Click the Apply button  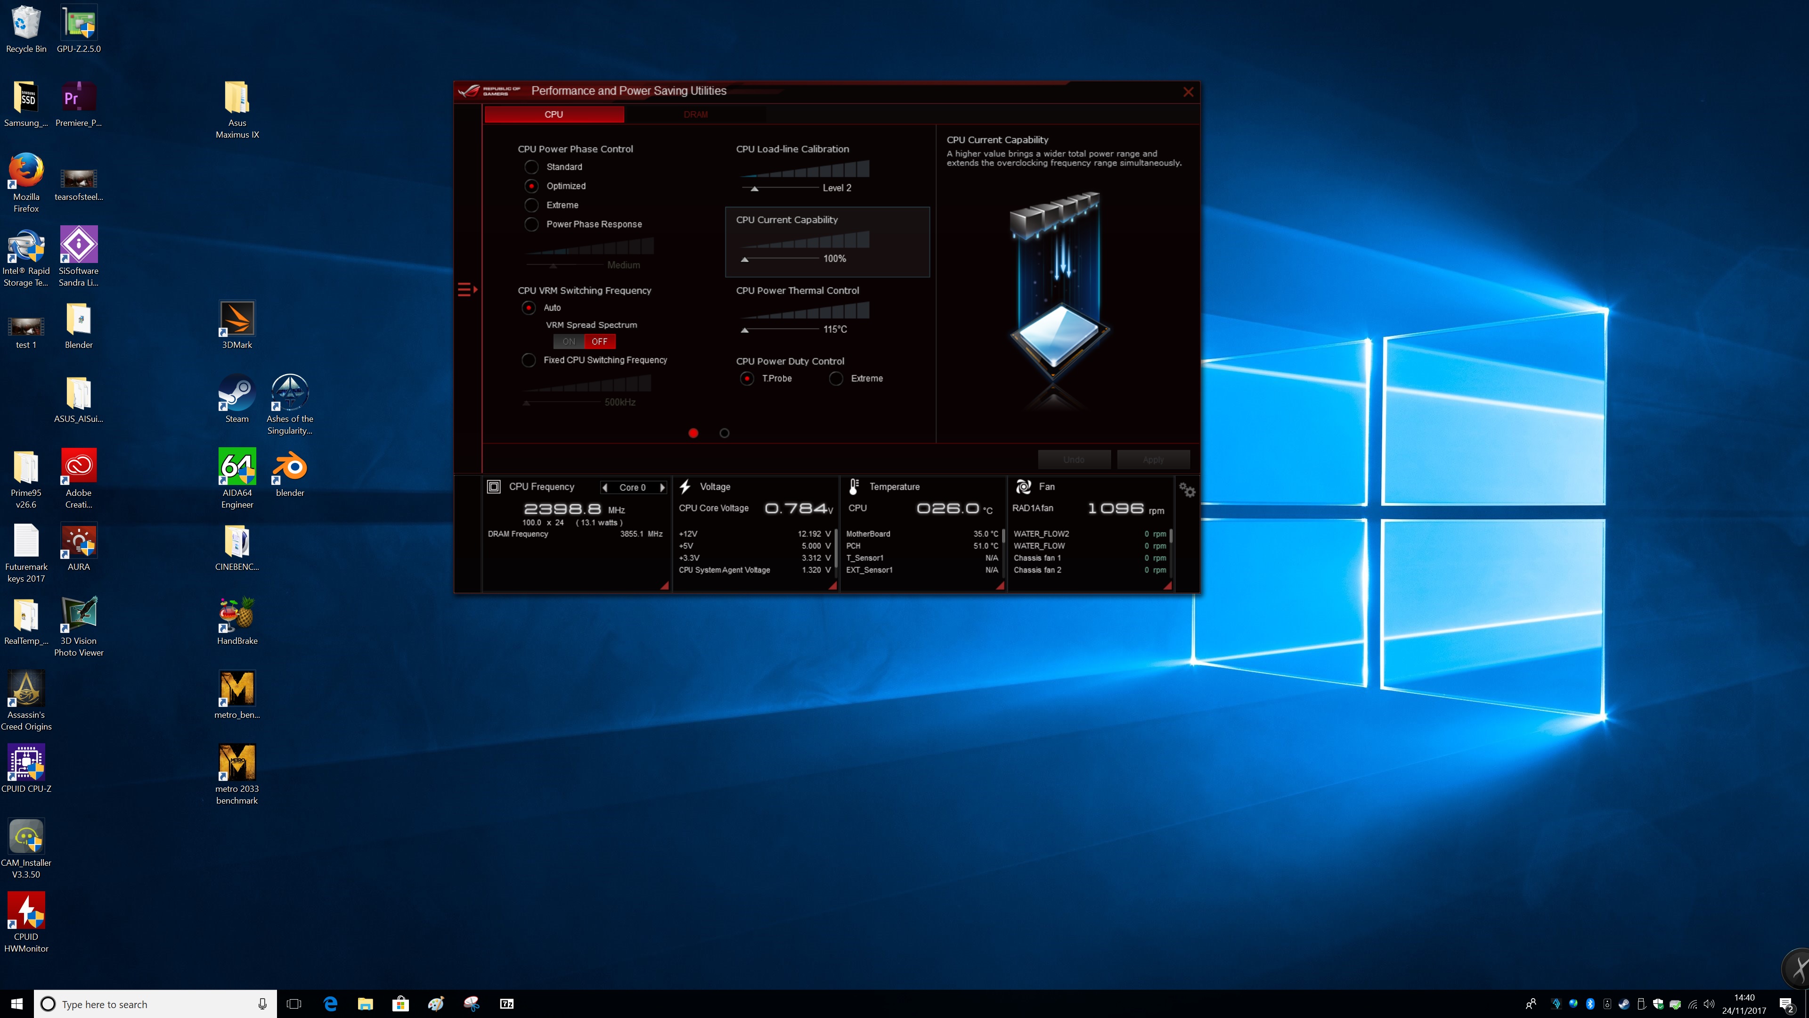point(1153,460)
